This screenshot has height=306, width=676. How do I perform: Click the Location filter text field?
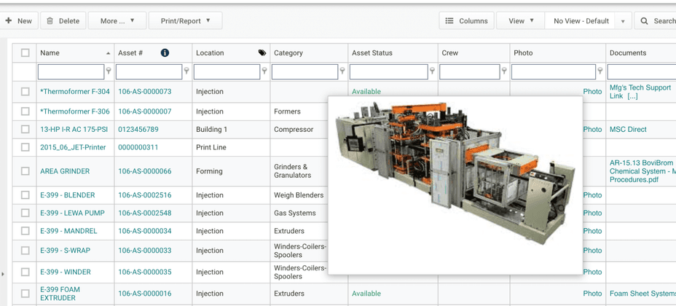click(227, 71)
